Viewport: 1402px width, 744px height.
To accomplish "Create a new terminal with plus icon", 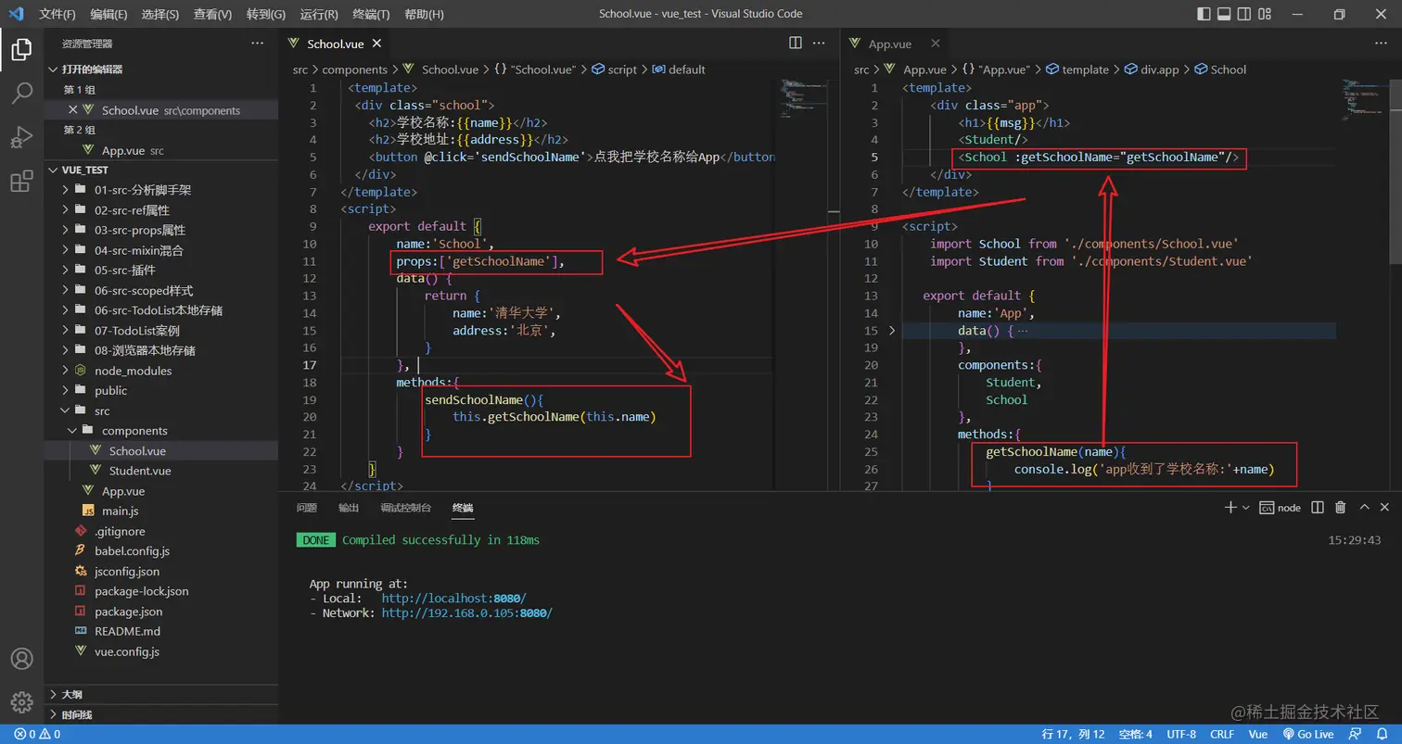I will point(1230,507).
